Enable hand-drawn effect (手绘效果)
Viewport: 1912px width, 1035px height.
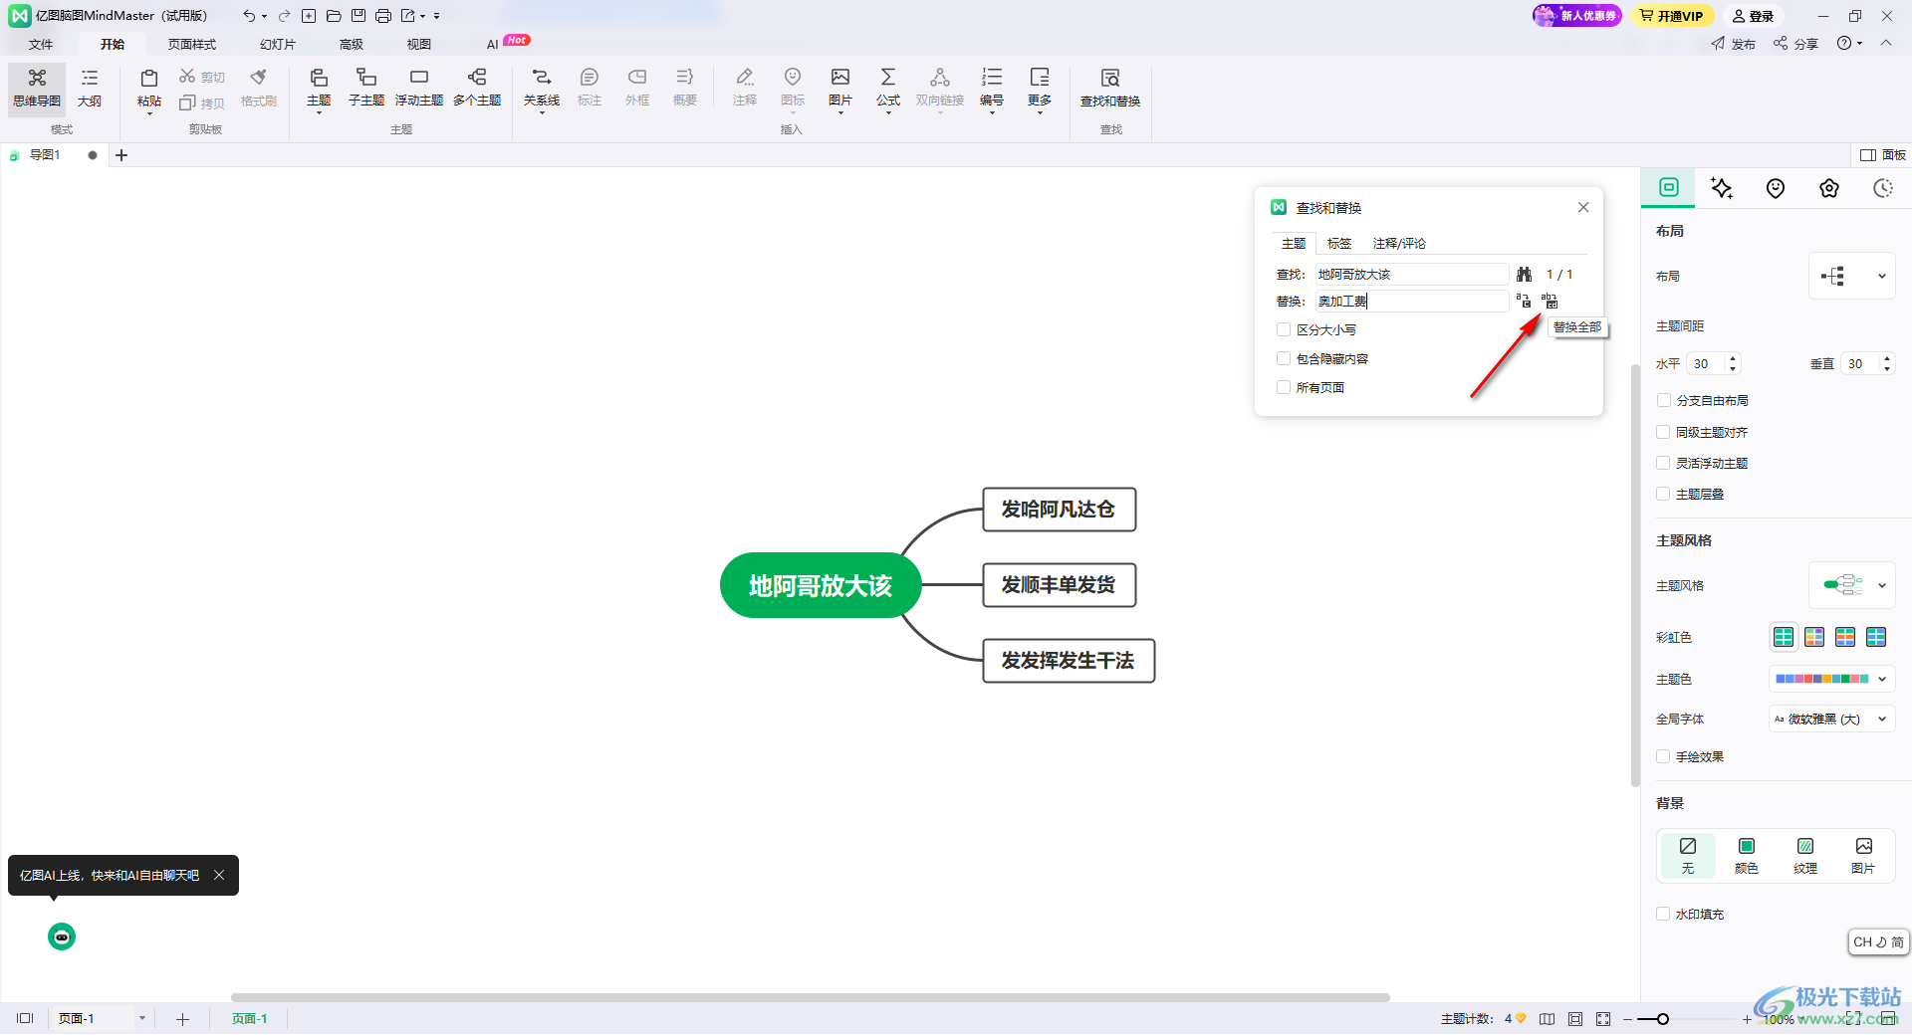click(x=1663, y=756)
